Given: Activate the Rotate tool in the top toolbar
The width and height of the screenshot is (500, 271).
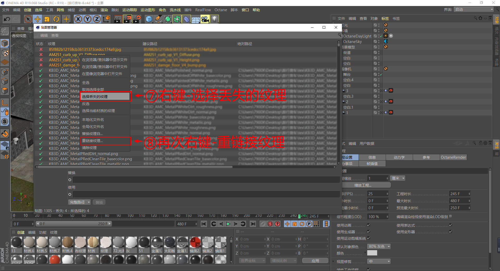Looking at the screenshot, I should [56, 19].
